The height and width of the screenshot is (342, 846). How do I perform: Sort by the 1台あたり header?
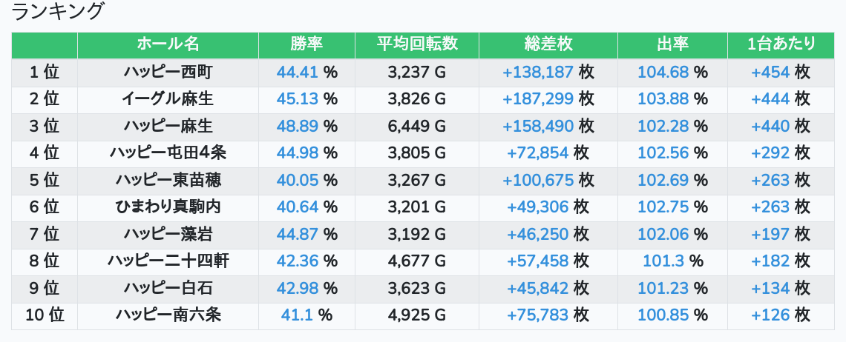(781, 44)
